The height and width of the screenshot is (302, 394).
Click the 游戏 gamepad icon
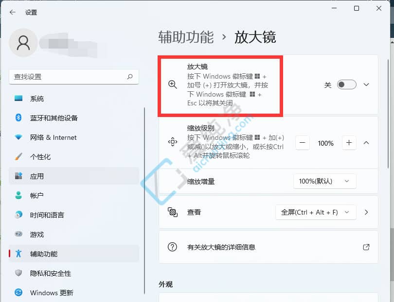point(18,234)
